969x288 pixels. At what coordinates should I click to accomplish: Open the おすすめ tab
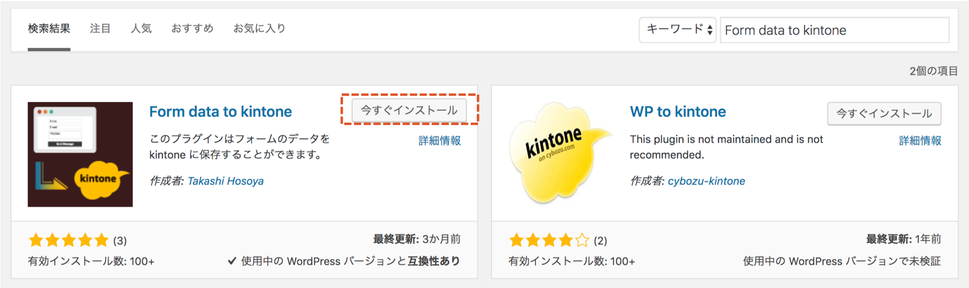[192, 29]
